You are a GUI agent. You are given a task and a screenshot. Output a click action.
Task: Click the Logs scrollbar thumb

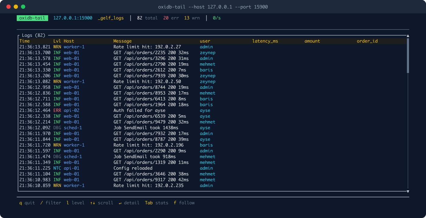(x=408, y=55)
